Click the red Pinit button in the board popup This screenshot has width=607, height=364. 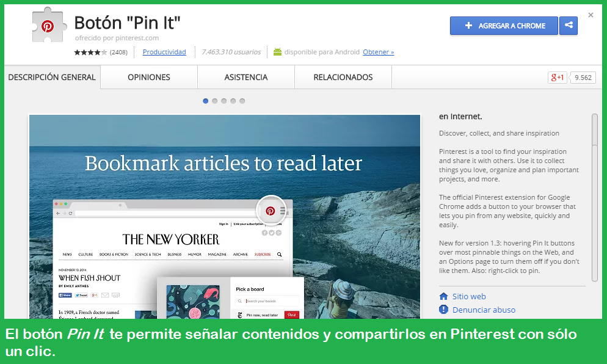coord(292,316)
